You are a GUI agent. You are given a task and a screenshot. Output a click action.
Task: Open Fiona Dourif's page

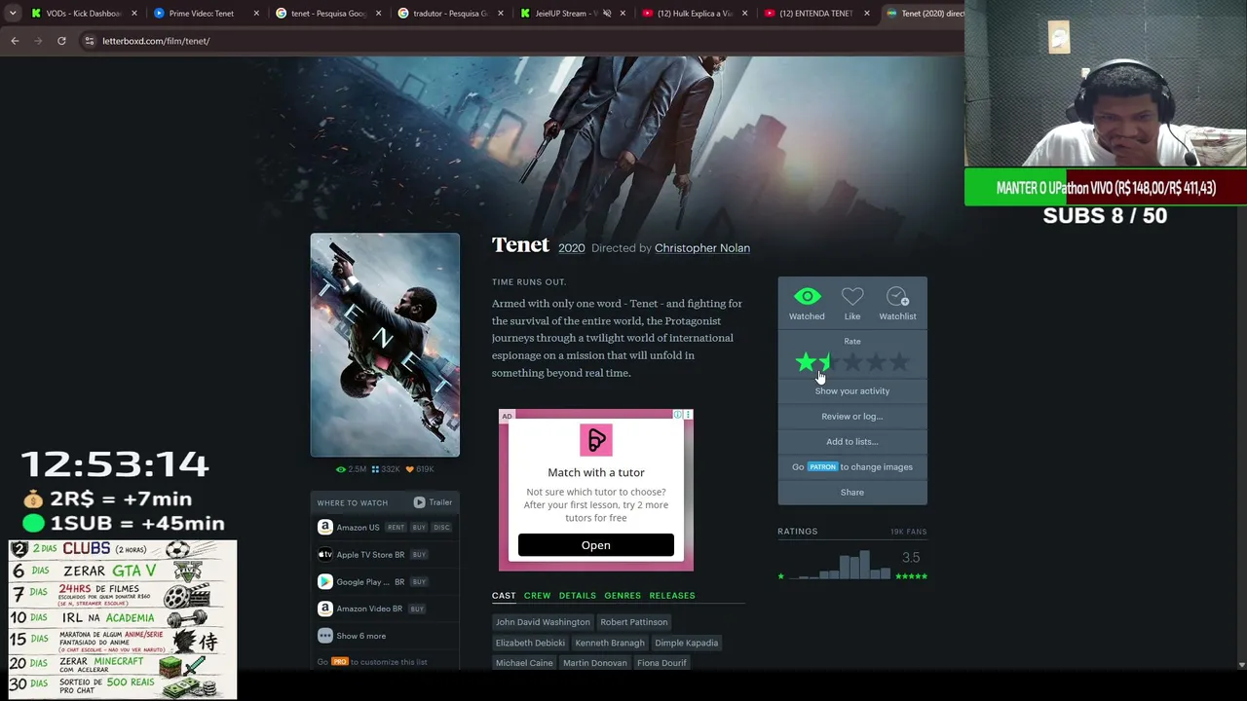pyautogui.click(x=661, y=663)
